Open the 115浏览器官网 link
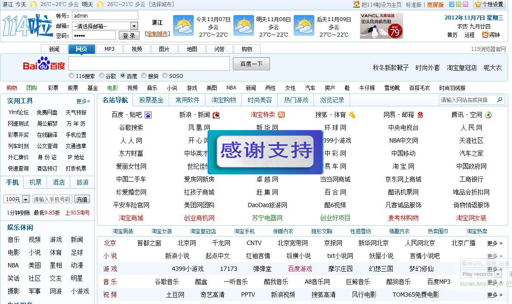512x304 pixels. 488,49
